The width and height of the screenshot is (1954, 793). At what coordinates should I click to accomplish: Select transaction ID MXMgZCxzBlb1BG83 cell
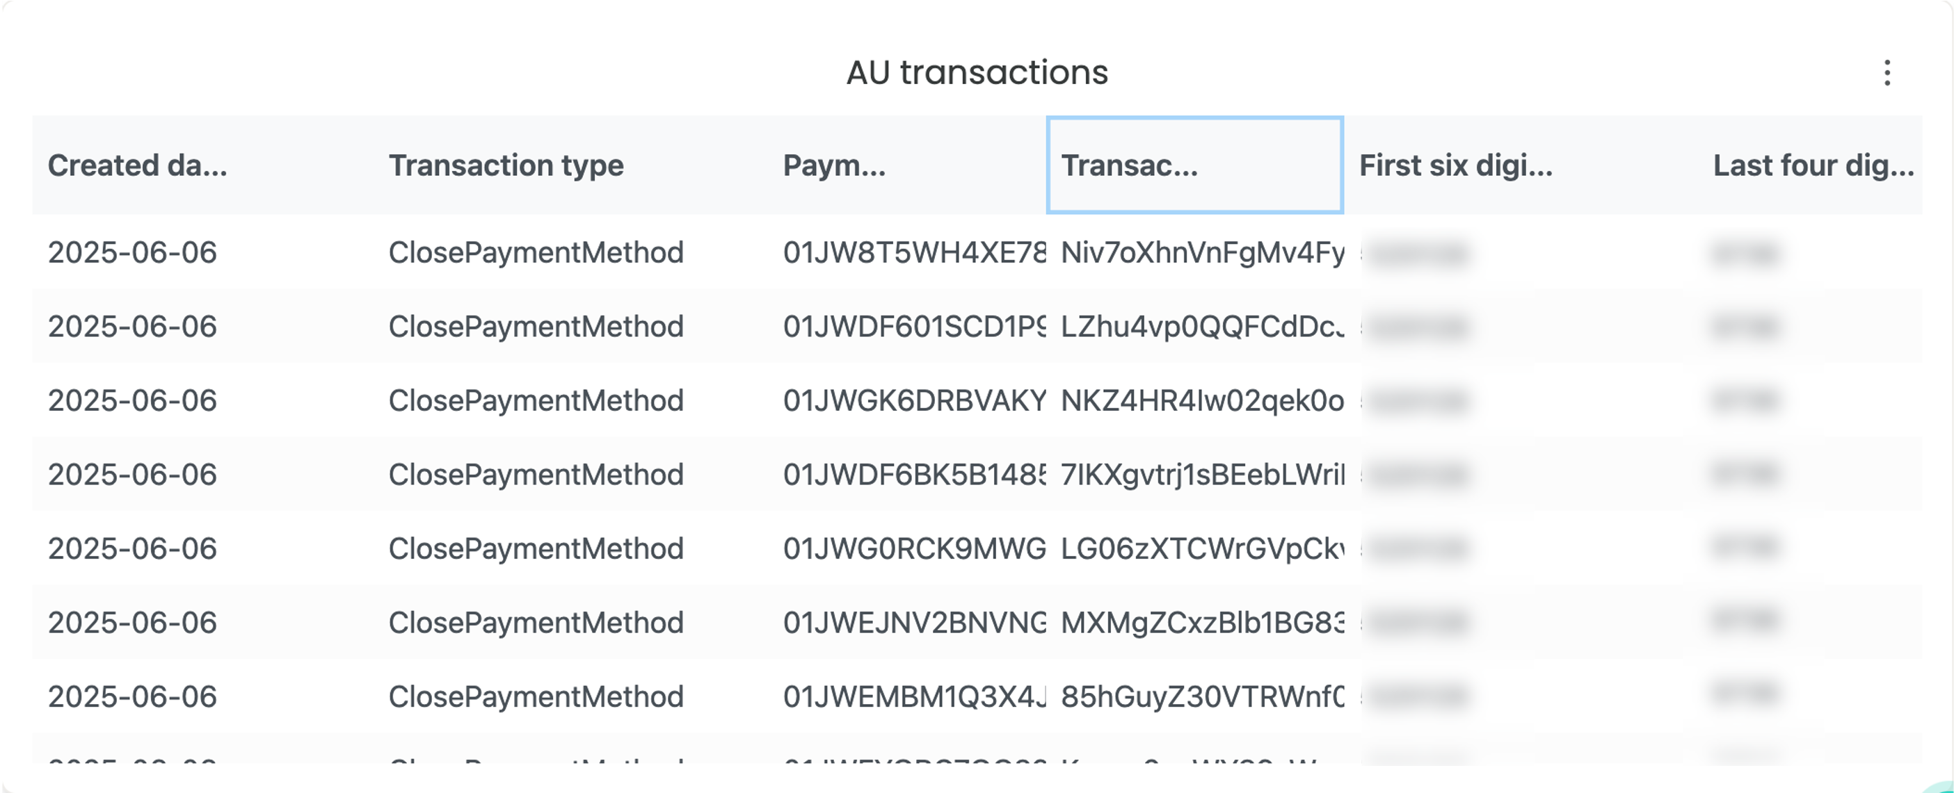pos(1202,623)
